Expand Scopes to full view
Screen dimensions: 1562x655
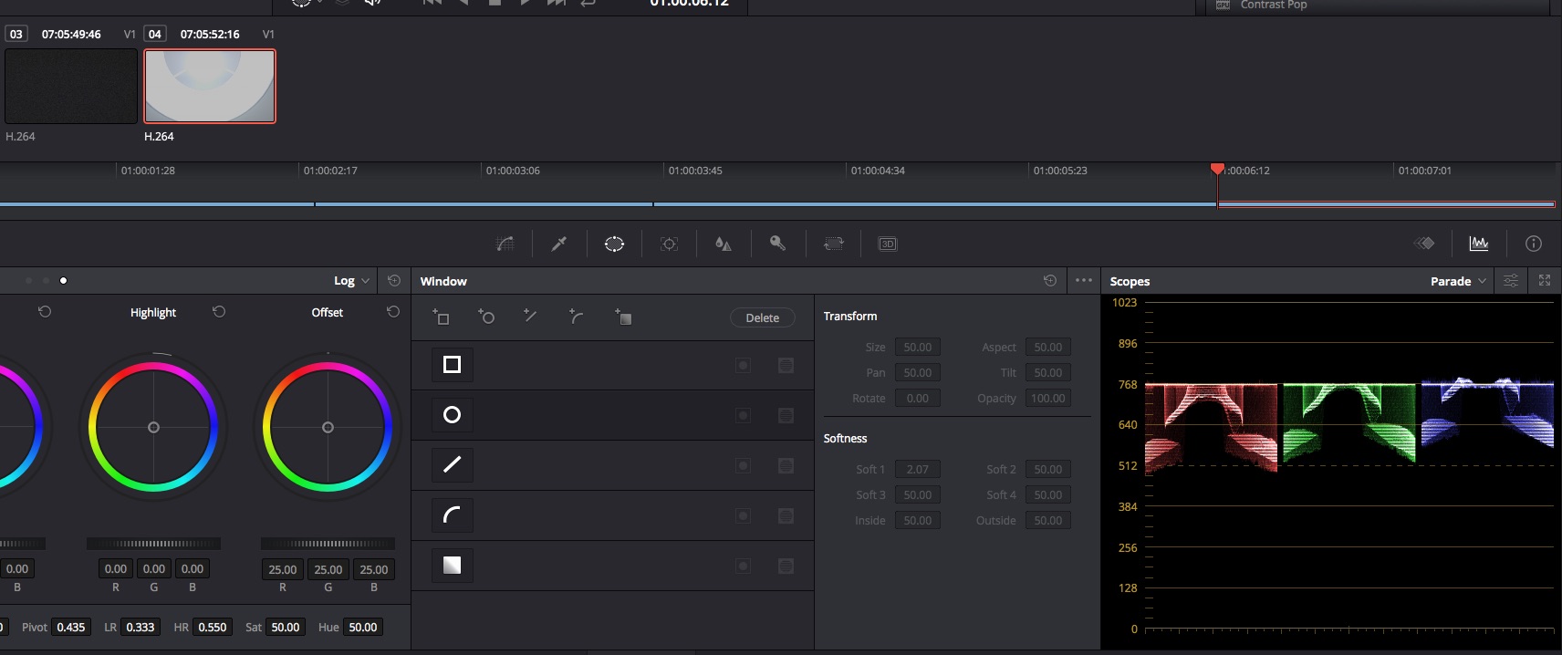pos(1545,281)
